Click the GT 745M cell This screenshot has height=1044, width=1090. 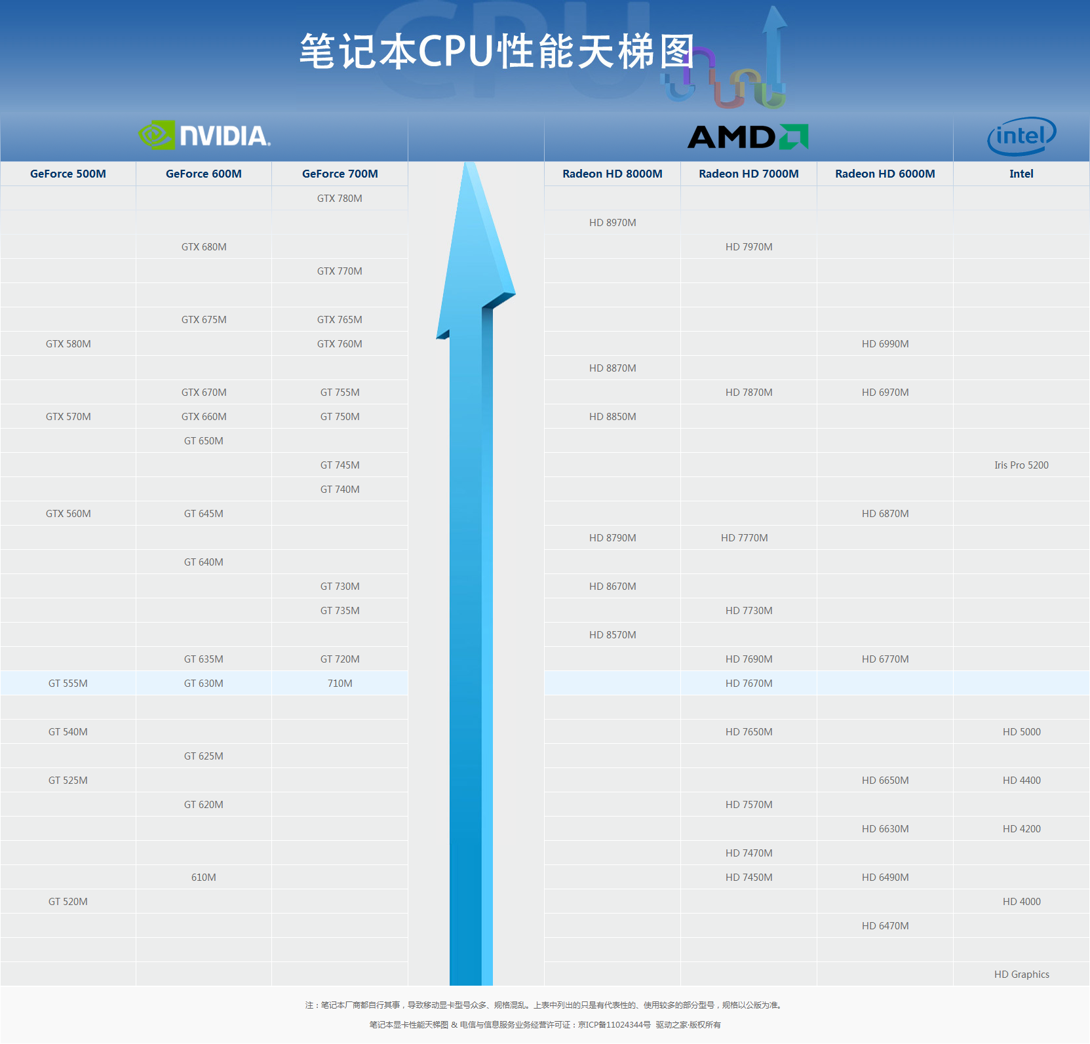coord(340,465)
